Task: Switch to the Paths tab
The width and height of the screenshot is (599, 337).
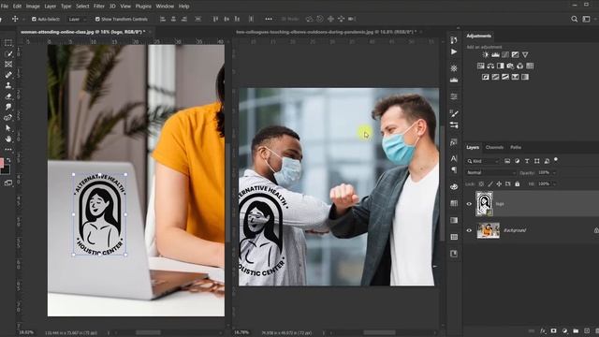Action: pos(516,148)
